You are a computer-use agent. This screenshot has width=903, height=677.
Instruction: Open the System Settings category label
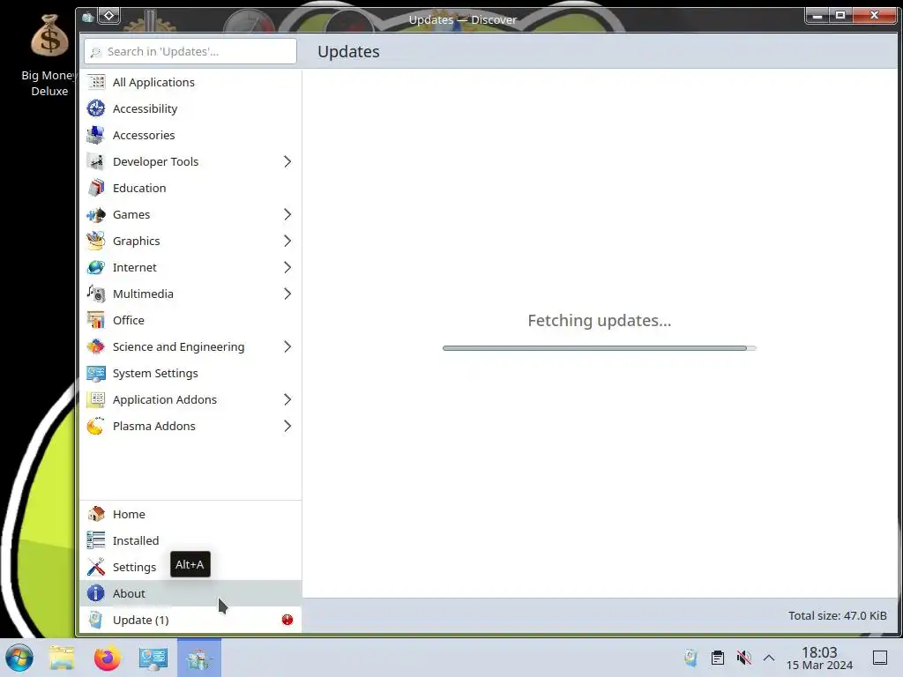[155, 374]
